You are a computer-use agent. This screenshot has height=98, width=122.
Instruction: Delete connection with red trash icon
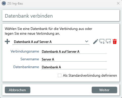pyautogui.click(x=115, y=41)
